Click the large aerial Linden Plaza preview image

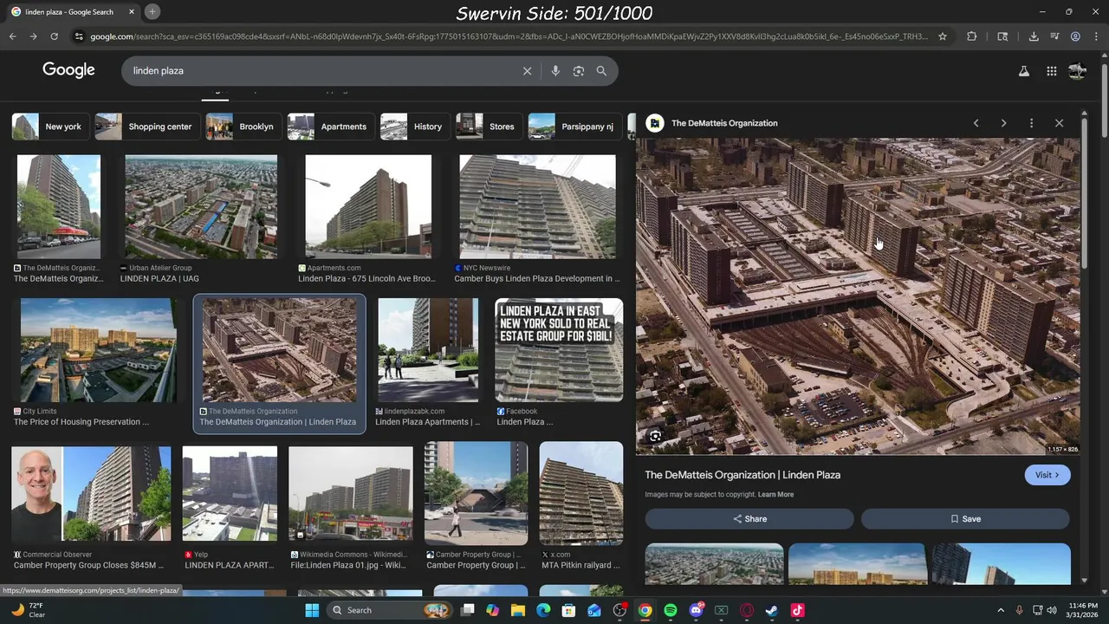click(858, 296)
